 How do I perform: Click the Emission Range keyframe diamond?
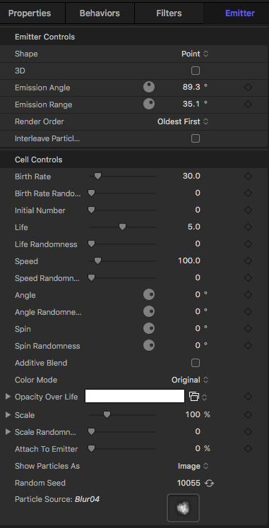coord(248,104)
